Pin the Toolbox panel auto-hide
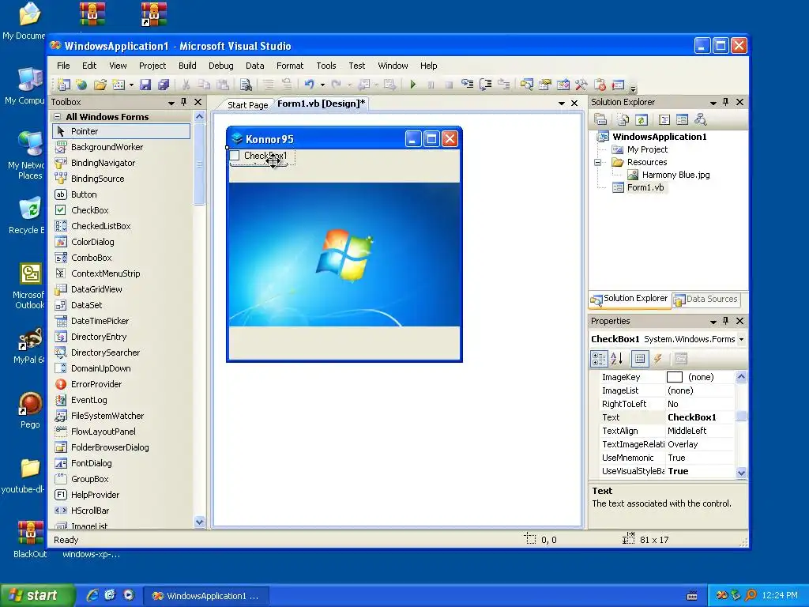The width and height of the screenshot is (809, 607). 183,102
